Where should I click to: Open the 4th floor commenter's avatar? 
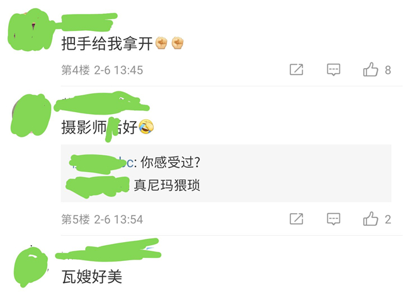coord(30,30)
